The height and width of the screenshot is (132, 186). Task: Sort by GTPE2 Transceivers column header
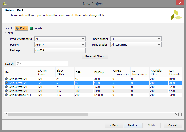pos(121,72)
